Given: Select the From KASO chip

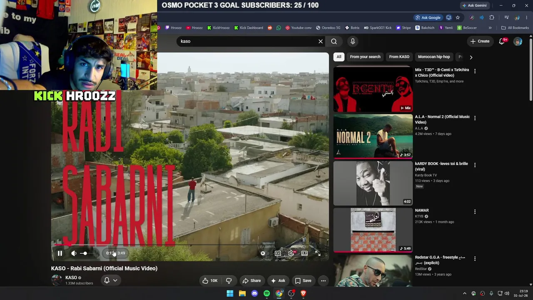Looking at the screenshot, I should pos(399,57).
